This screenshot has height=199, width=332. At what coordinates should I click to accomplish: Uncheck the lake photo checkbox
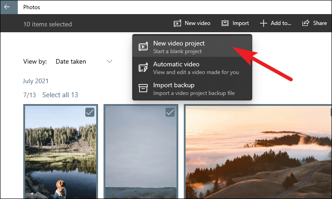[x=90, y=112]
